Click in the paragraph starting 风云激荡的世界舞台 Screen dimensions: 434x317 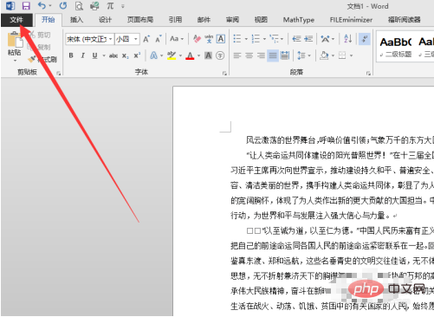click(340, 140)
